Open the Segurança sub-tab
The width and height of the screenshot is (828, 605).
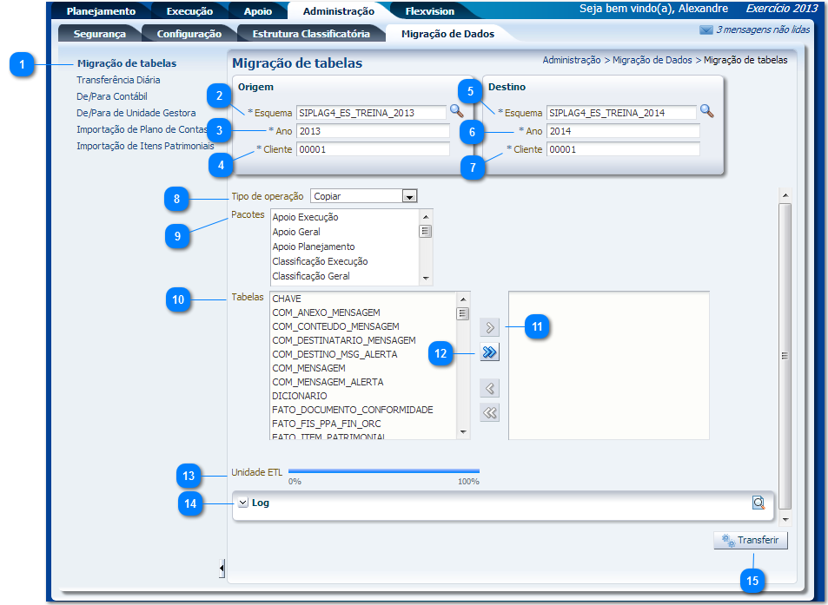pos(99,34)
